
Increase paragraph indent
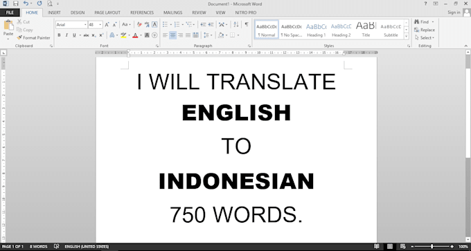click(x=211, y=25)
